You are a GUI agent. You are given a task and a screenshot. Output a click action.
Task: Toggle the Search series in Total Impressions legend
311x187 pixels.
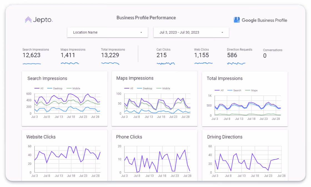(x=234, y=90)
